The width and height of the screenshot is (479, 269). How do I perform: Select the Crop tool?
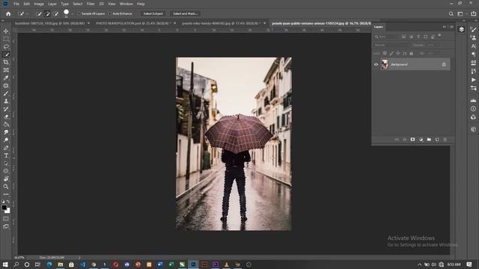6,62
